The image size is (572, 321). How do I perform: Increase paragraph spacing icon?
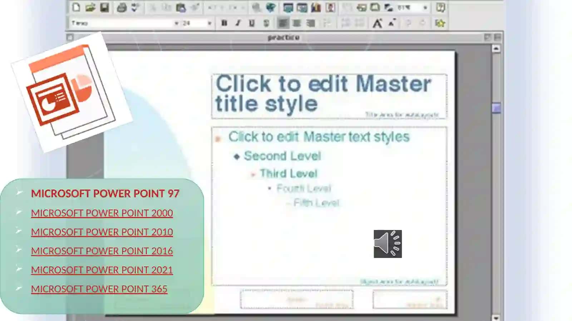[346, 23]
